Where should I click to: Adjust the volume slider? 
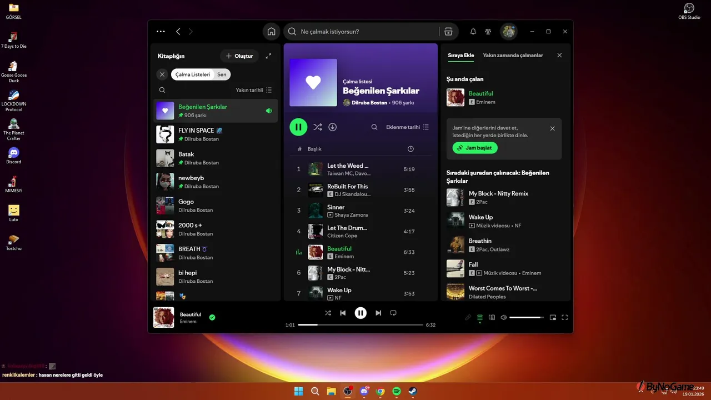[x=527, y=317]
